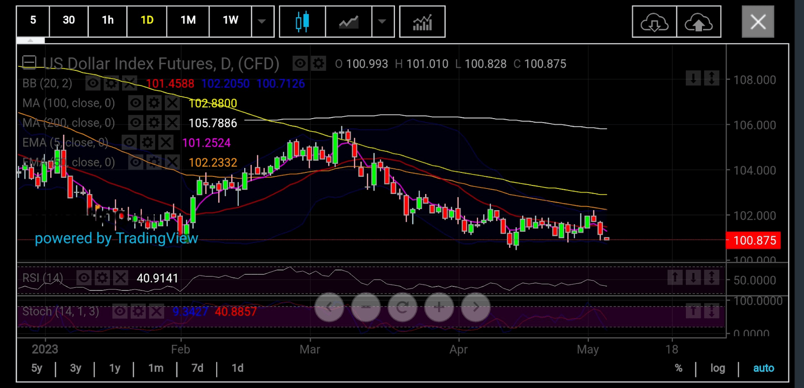804x388 pixels.
Task: Set range to 7d
Action: click(x=197, y=368)
